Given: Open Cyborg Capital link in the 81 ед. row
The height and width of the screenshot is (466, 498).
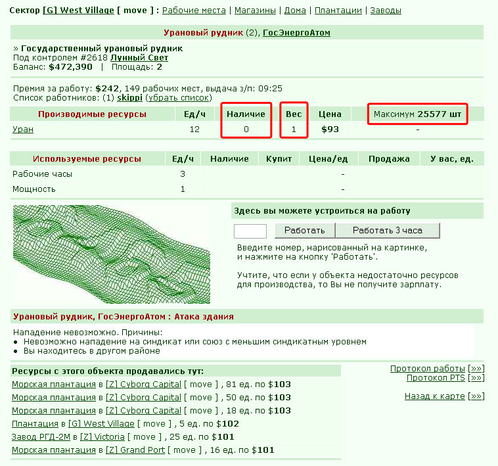Looking at the screenshot, I should point(143,384).
